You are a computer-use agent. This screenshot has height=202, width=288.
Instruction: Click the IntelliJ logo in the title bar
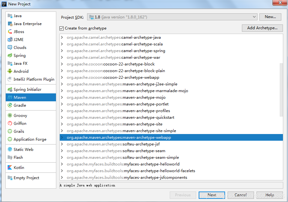pos(4,4)
